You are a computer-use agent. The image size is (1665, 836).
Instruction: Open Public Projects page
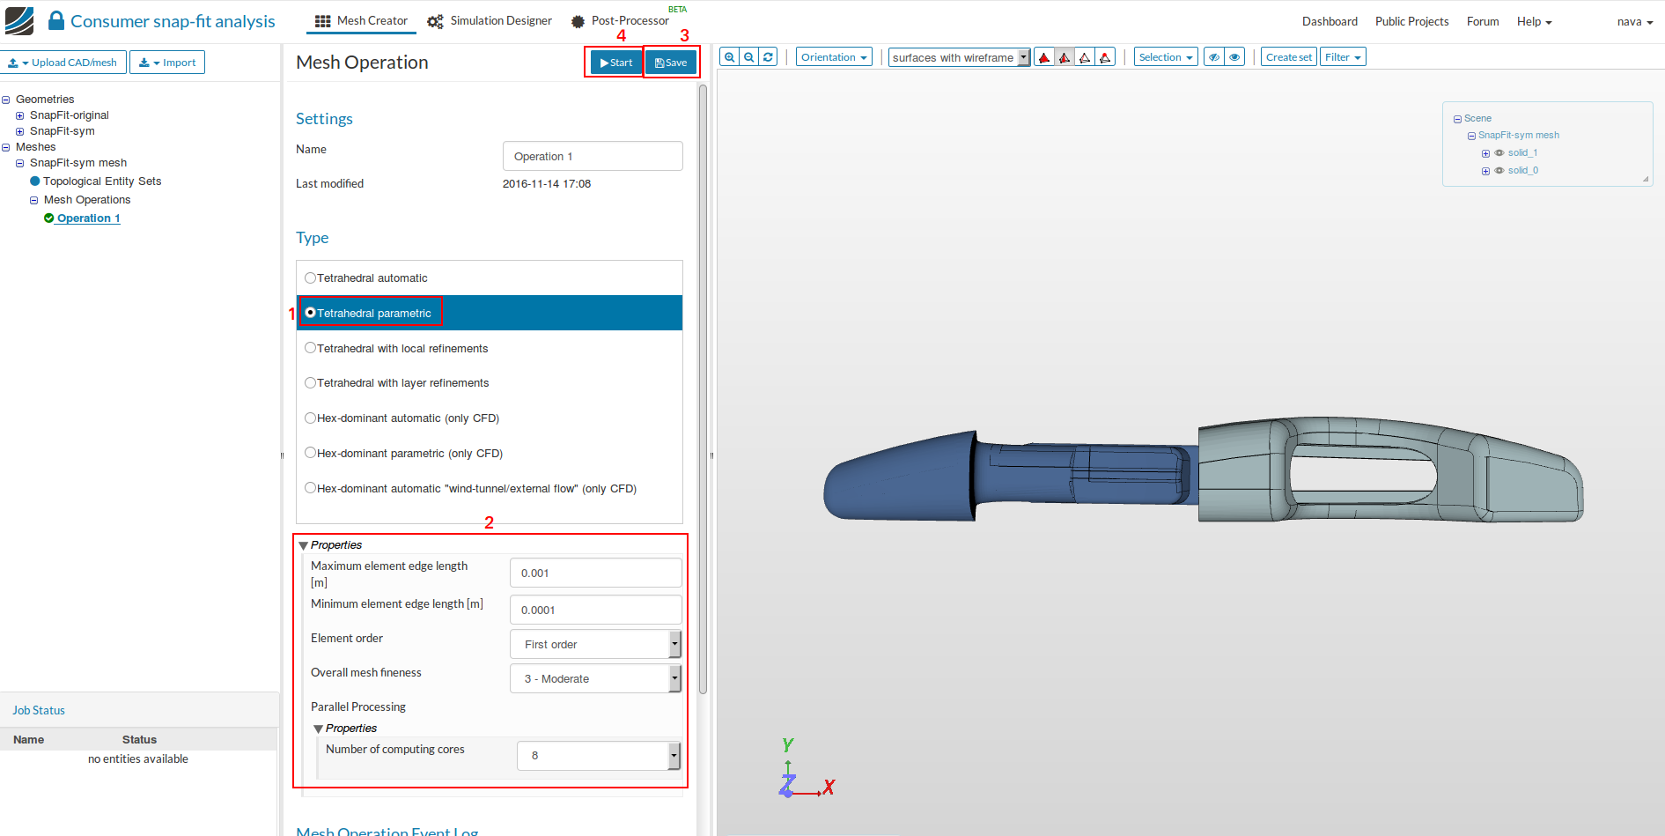pos(1411,21)
